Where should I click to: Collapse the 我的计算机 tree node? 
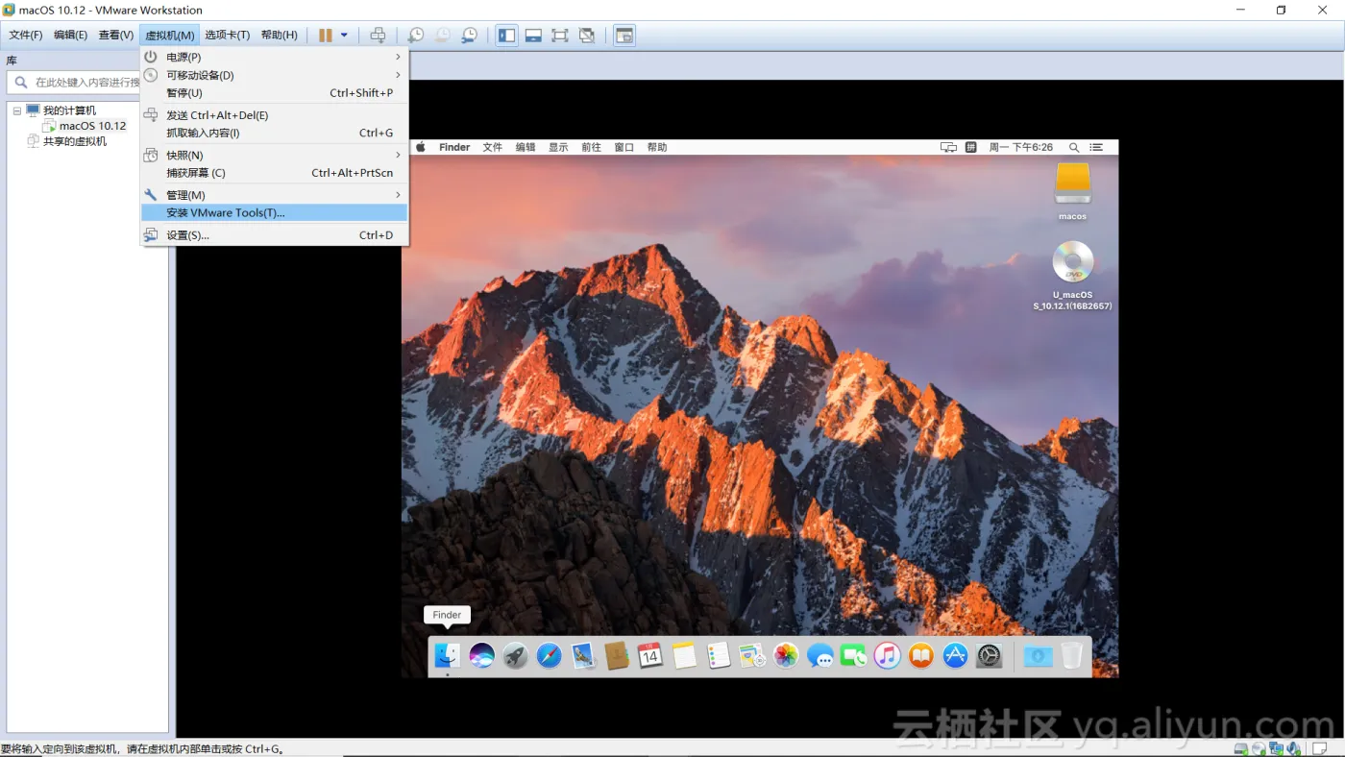coord(17,110)
